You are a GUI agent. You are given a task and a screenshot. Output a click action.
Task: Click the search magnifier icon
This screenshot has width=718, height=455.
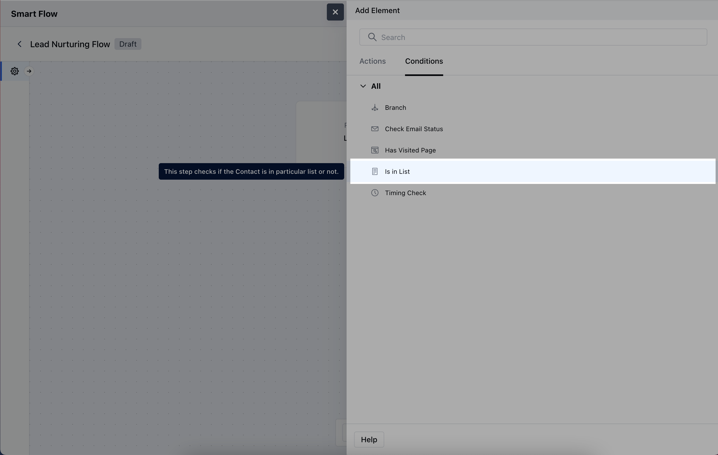[372, 37]
